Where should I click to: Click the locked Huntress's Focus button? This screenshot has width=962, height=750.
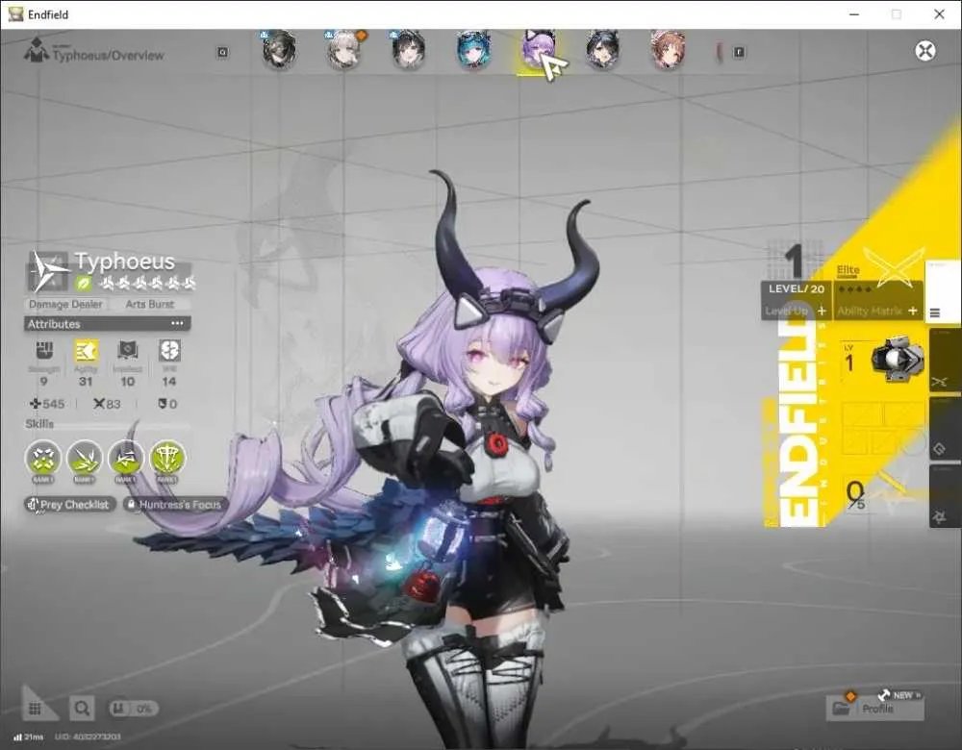tap(174, 505)
